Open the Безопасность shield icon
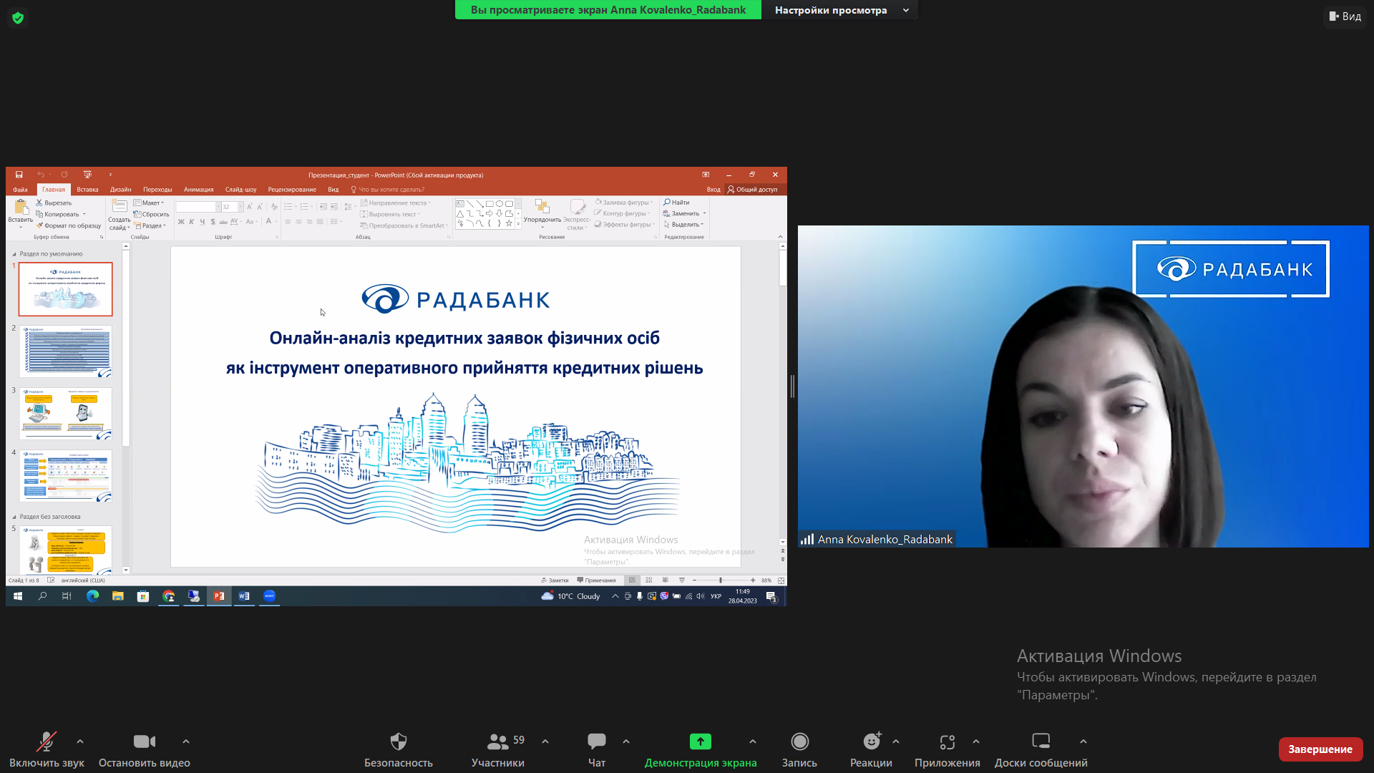The image size is (1374, 773). 399,742
